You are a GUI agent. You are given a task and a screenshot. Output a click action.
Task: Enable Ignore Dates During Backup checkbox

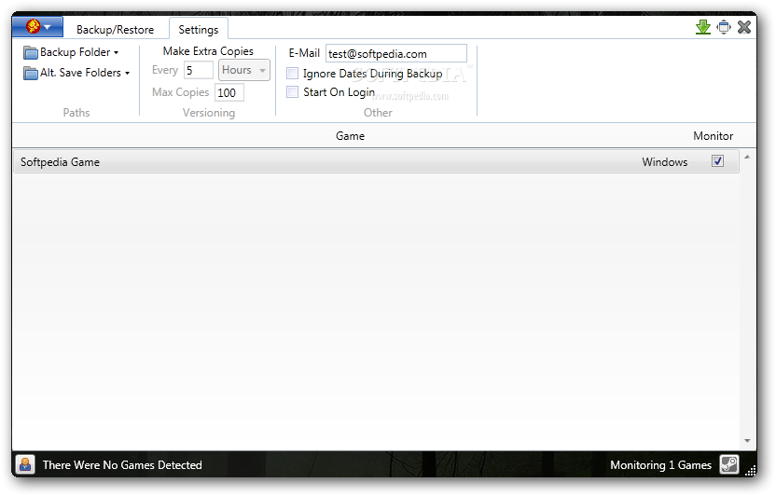pos(293,74)
